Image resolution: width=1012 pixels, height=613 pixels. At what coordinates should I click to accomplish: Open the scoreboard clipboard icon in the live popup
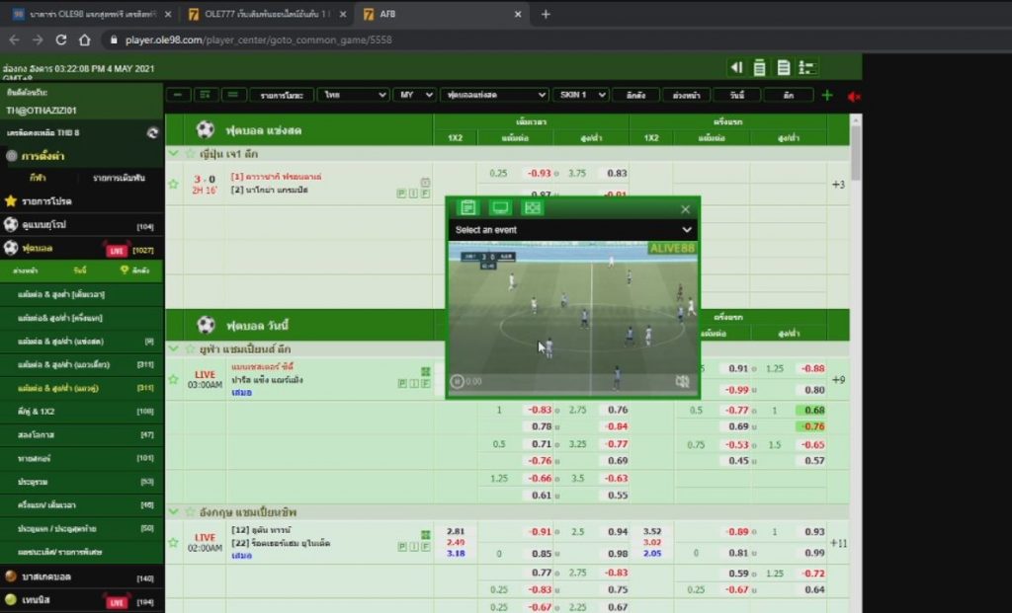pyautogui.click(x=467, y=207)
